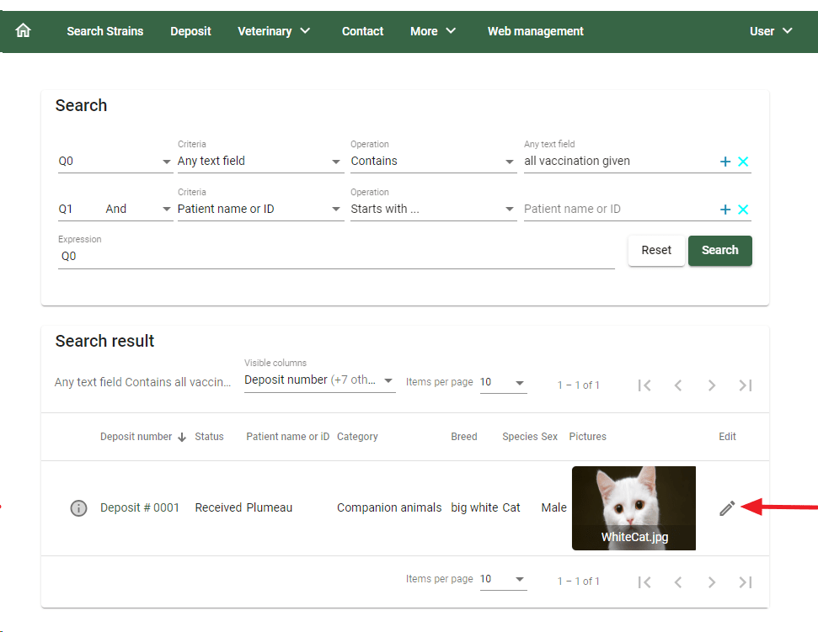This screenshot has height=632, width=818.
Task: Edit the Plumeau record with the pencil
Action: coord(727,508)
